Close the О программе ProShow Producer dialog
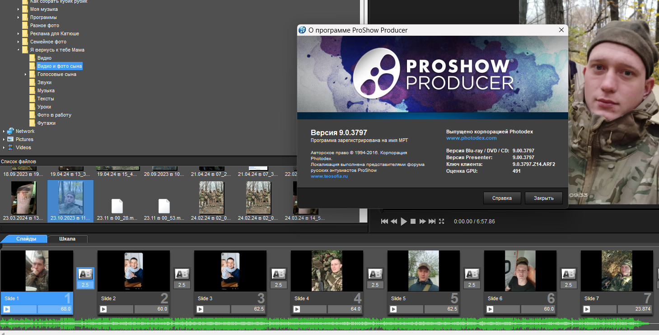 tap(561, 30)
